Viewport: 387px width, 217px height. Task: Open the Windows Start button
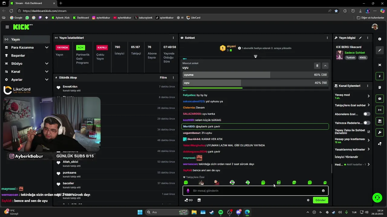click(140, 212)
